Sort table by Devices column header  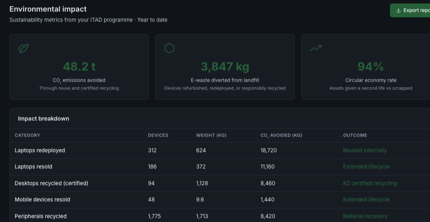click(x=158, y=135)
